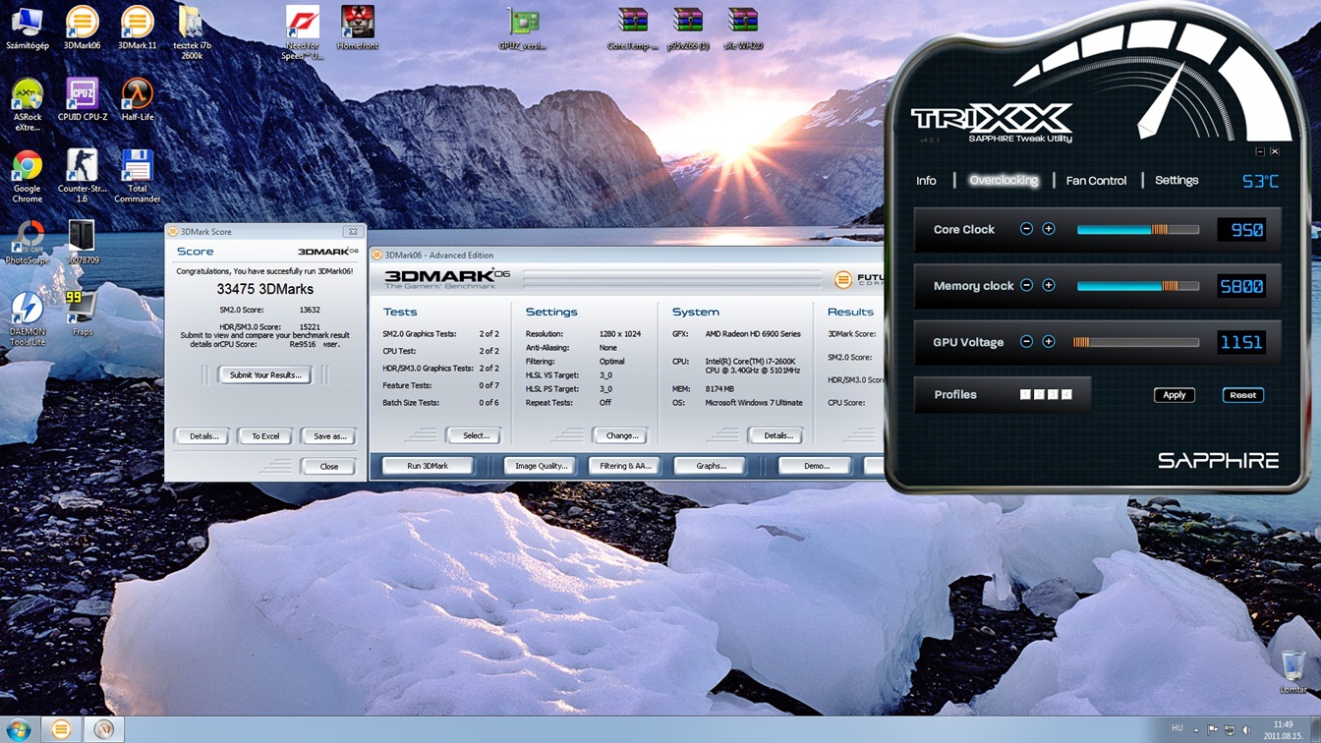Select the Half-Life desktop shortcut
This screenshot has width=1321, height=743.
137,99
